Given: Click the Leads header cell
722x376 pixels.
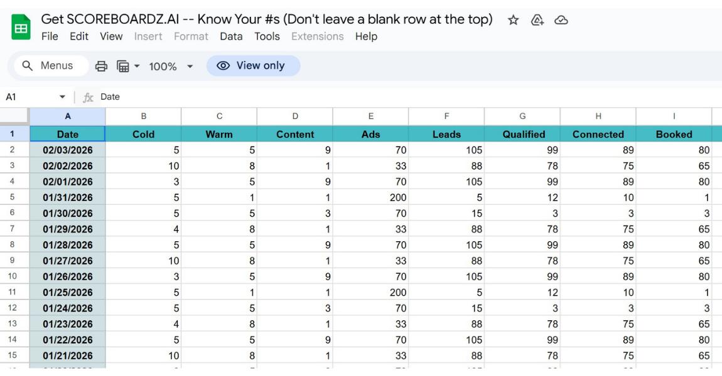Looking at the screenshot, I should coord(446,134).
